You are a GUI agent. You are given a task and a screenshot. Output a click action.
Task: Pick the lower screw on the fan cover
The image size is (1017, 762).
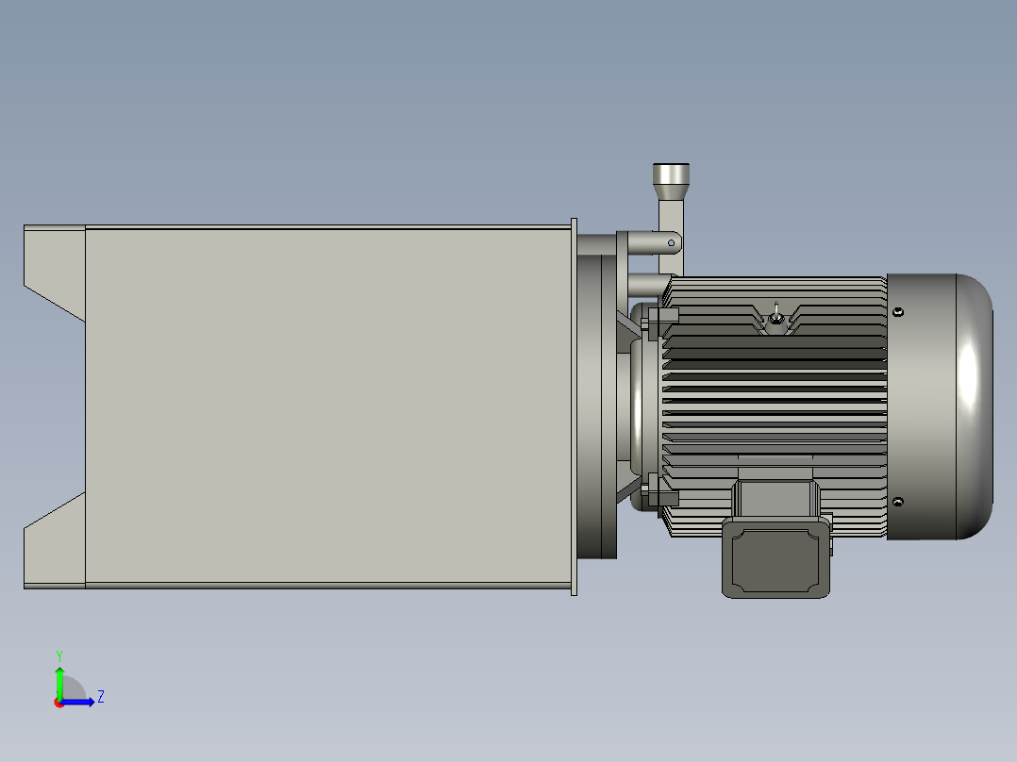point(898,502)
